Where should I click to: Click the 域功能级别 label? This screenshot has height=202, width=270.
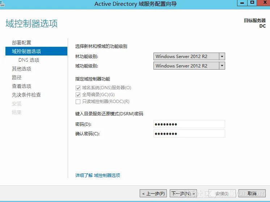[87, 66]
